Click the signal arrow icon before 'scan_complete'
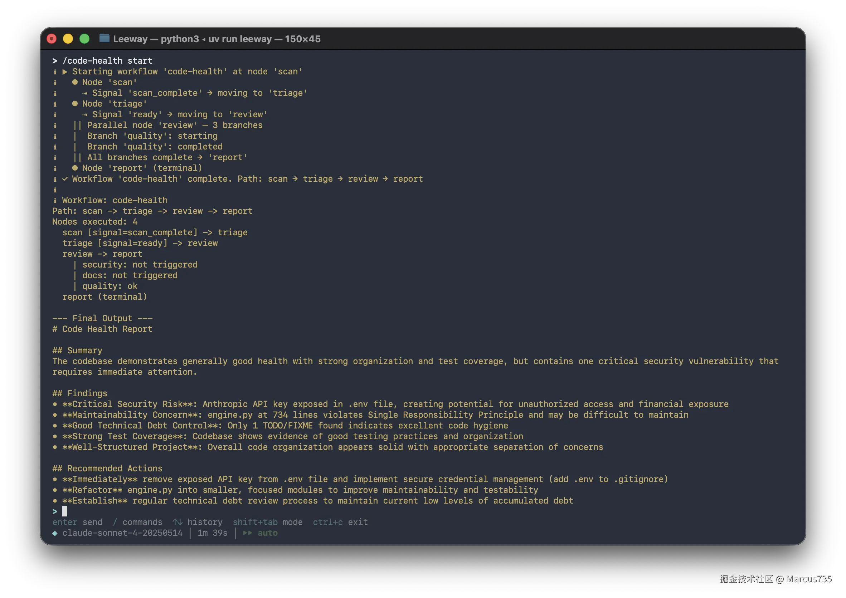 [x=85, y=93]
